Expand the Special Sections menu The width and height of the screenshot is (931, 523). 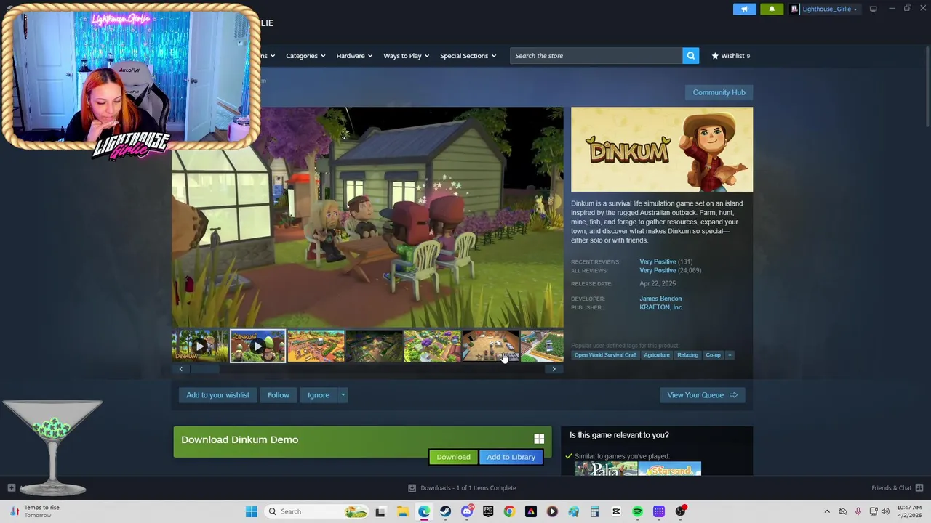click(x=468, y=56)
